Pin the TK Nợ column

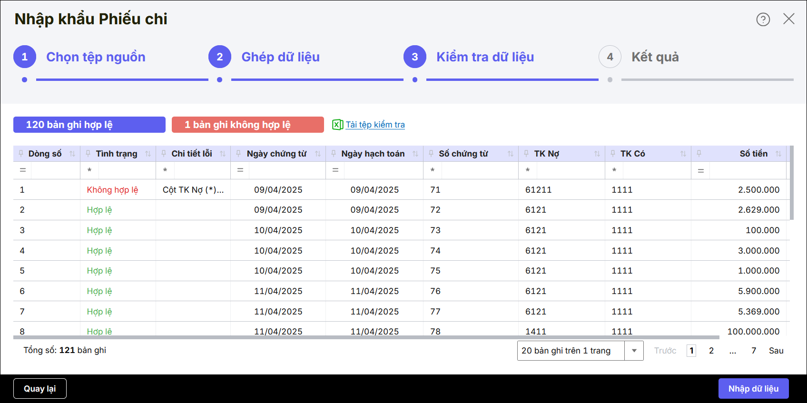tap(526, 154)
